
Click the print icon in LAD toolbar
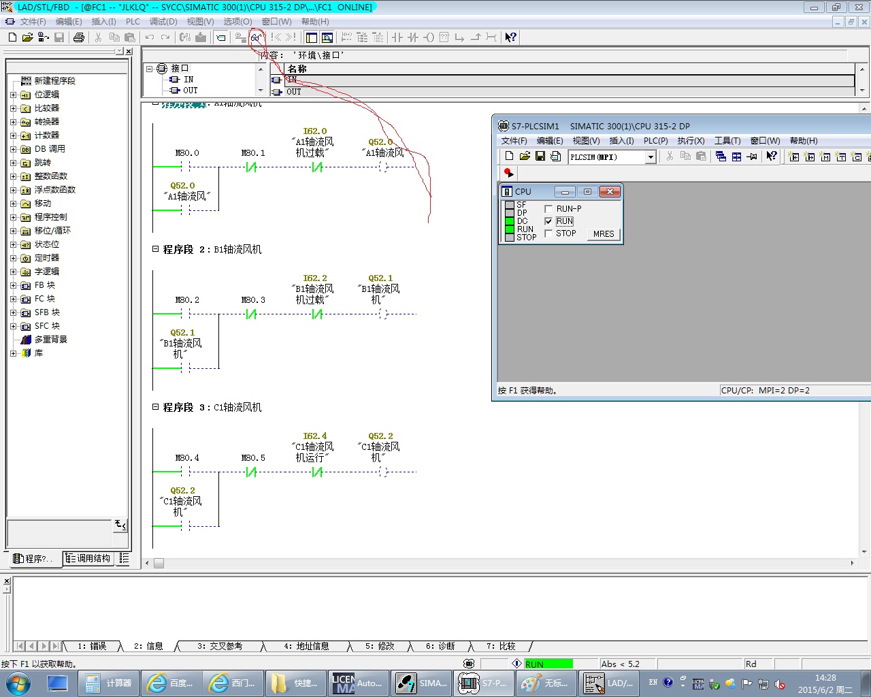(79, 37)
